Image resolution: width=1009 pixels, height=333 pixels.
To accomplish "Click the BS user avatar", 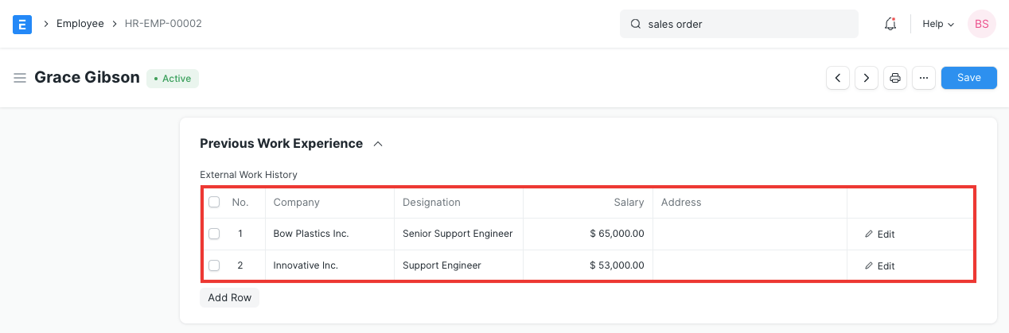I will [981, 24].
